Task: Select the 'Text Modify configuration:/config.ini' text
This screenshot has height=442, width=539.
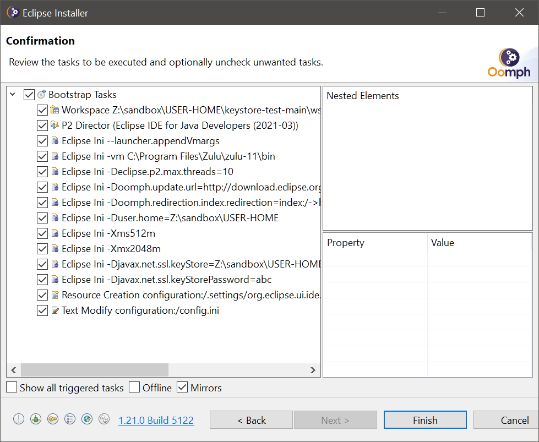Action: [140, 310]
